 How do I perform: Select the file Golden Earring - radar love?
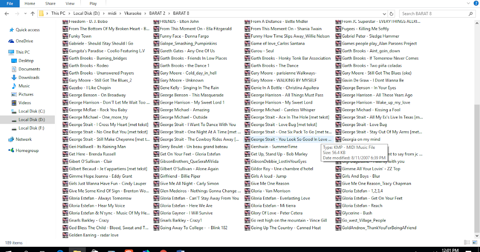coord(91,235)
